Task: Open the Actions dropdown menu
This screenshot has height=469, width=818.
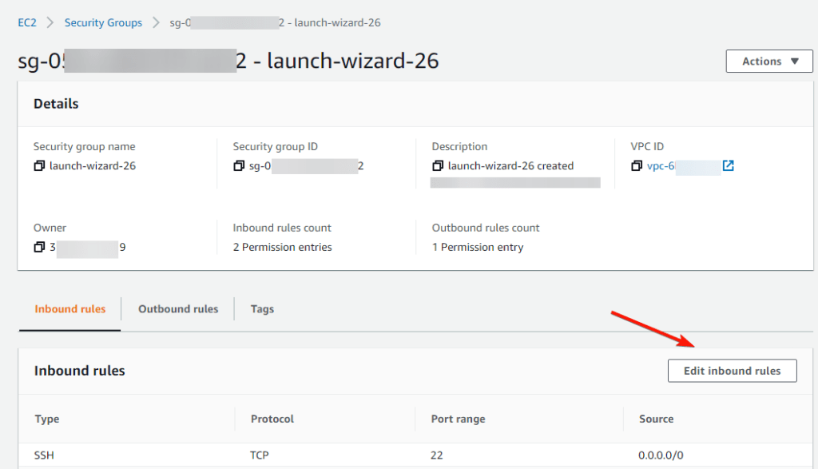Action: 769,62
